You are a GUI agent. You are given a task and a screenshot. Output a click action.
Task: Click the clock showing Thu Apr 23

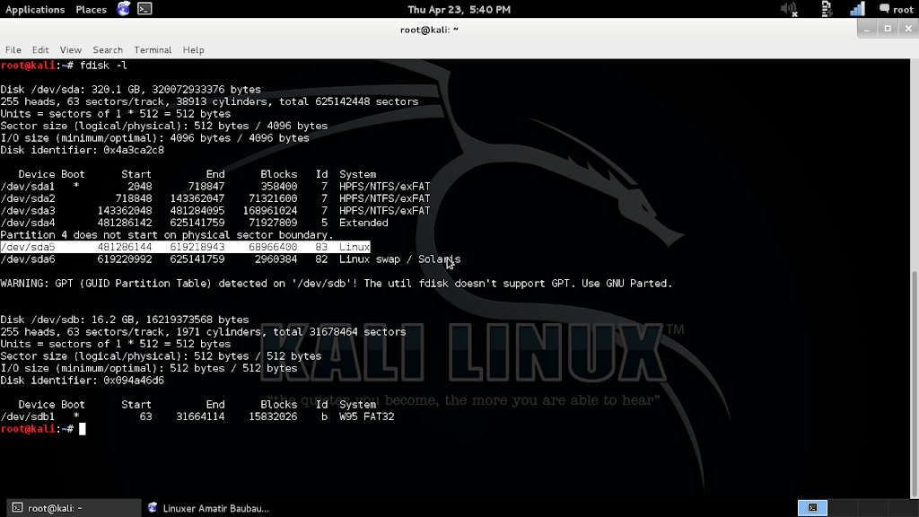[x=459, y=9]
